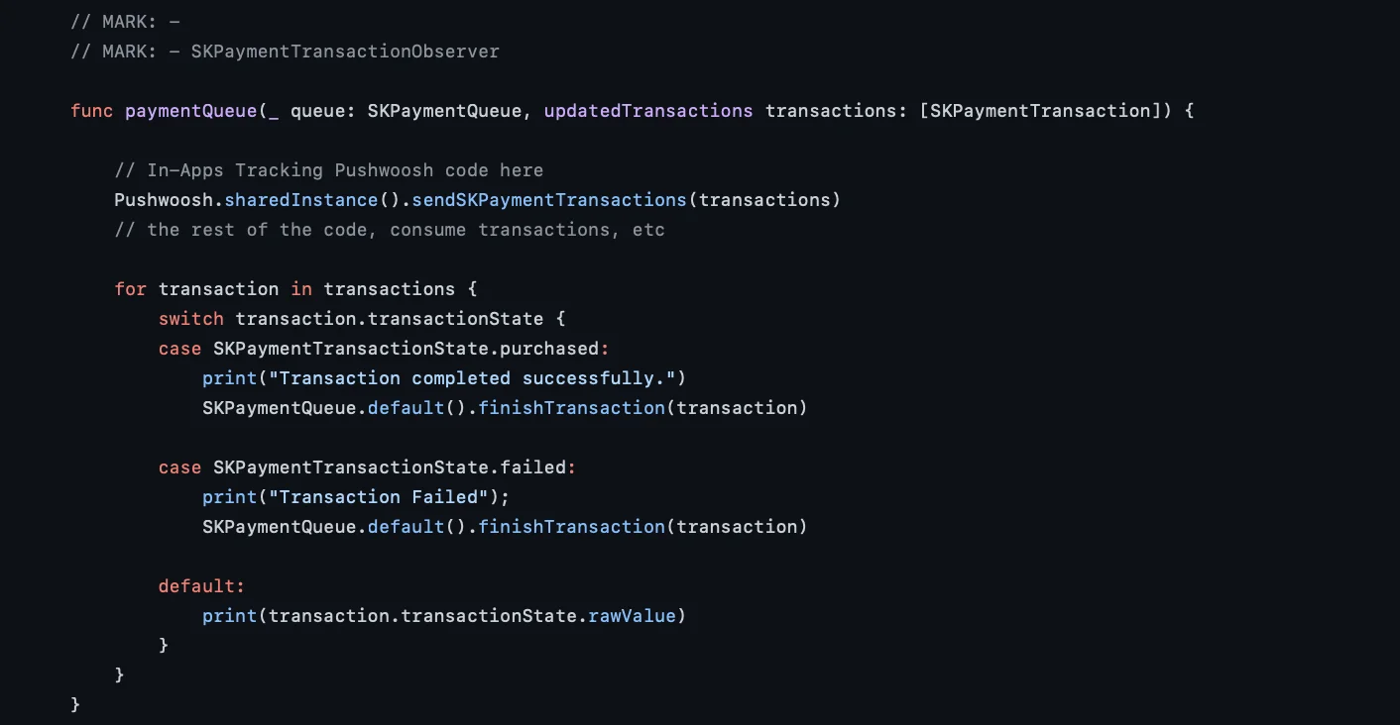
Task: Select the updatedTransactions parameter label
Action: pyautogui.click(x=647, y=110)
